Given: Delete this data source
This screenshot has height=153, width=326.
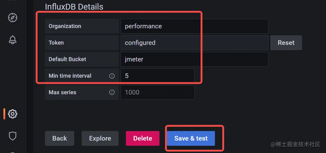Looking at the screenshot, I should (143, 138).
